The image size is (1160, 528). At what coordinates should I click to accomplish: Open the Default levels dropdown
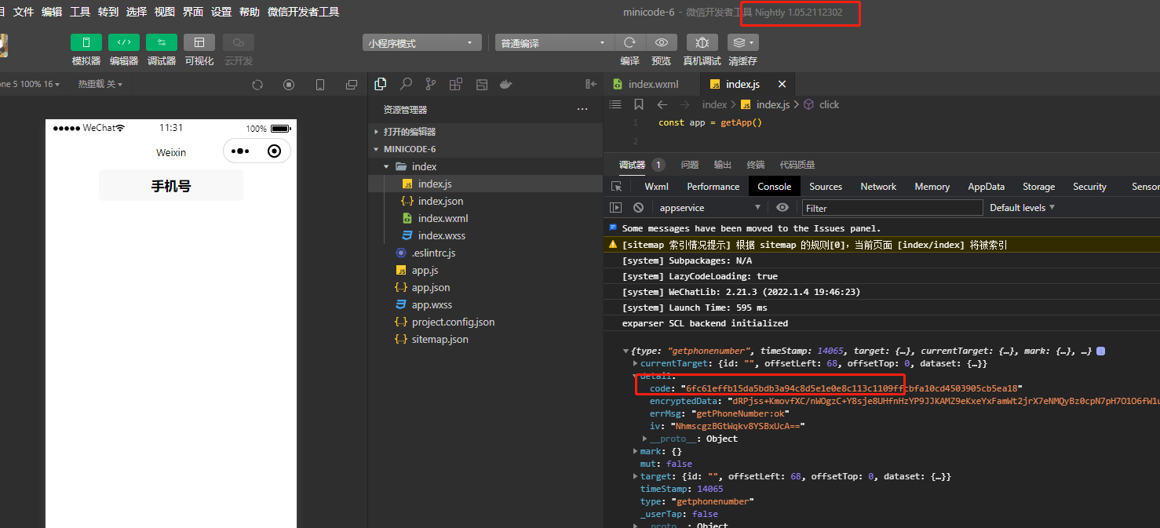tap(1022, 208)
